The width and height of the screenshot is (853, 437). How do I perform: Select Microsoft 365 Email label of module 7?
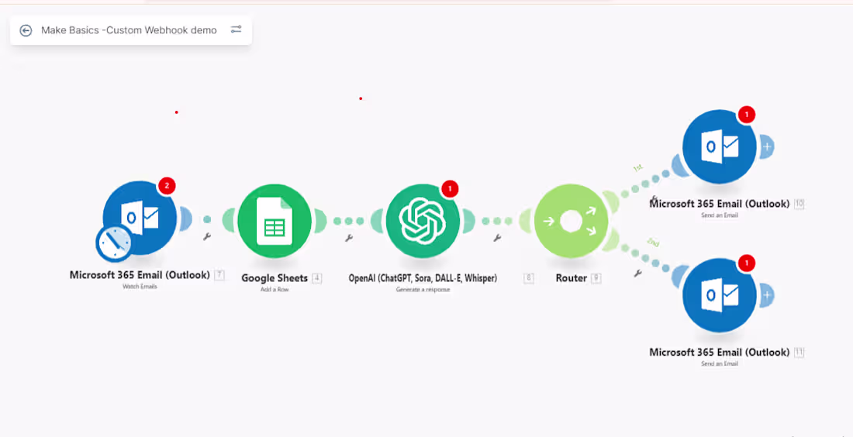tap(140, 275)
